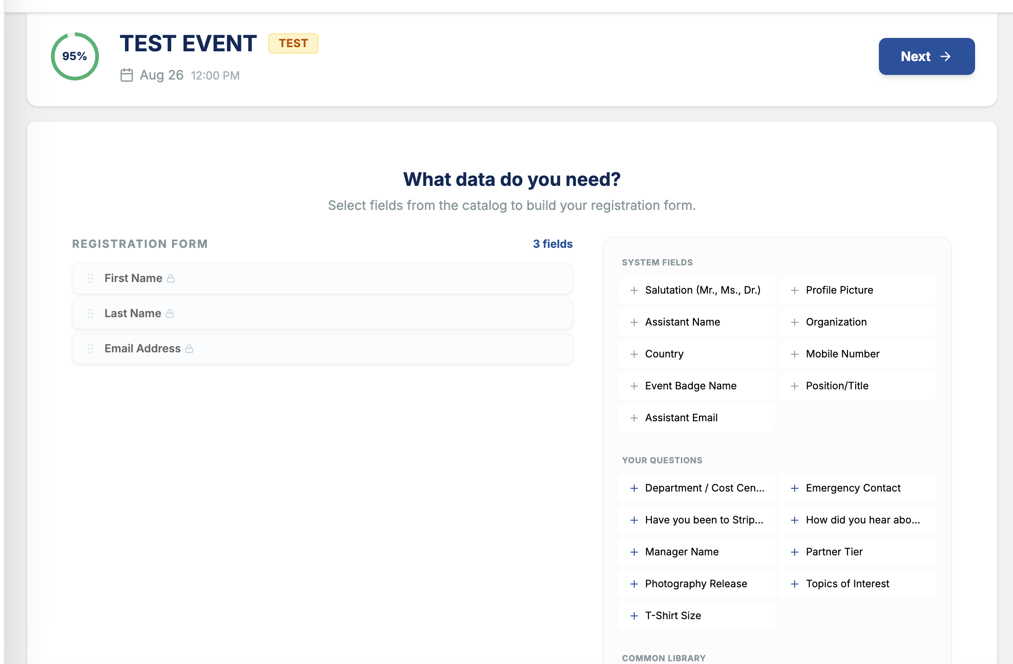Add T-Shirt Size question

pos(697,616)
